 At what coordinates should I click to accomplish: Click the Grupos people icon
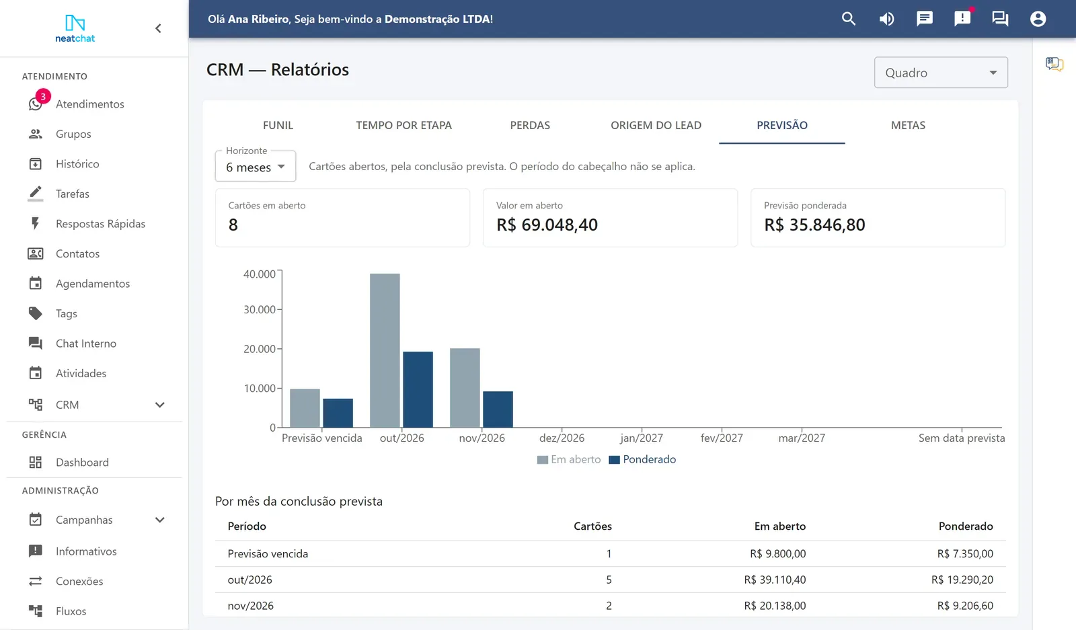(x=36, y=134)
